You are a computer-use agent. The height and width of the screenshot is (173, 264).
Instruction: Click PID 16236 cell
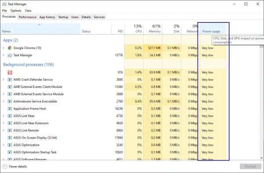(119, 109)
